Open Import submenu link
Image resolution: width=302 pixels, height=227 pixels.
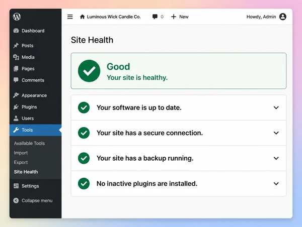pos(21,153)
